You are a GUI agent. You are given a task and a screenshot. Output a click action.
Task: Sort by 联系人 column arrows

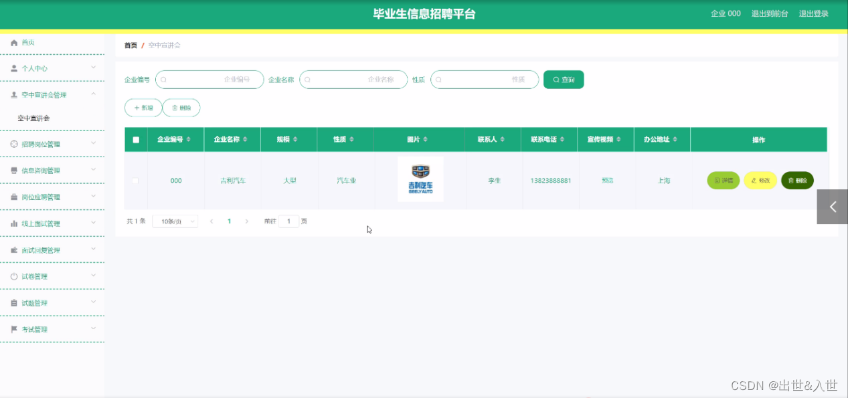(x=503, y=140)
